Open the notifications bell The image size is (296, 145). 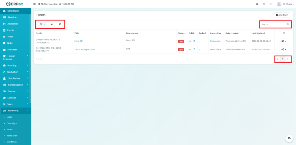[x=264, y=4]
